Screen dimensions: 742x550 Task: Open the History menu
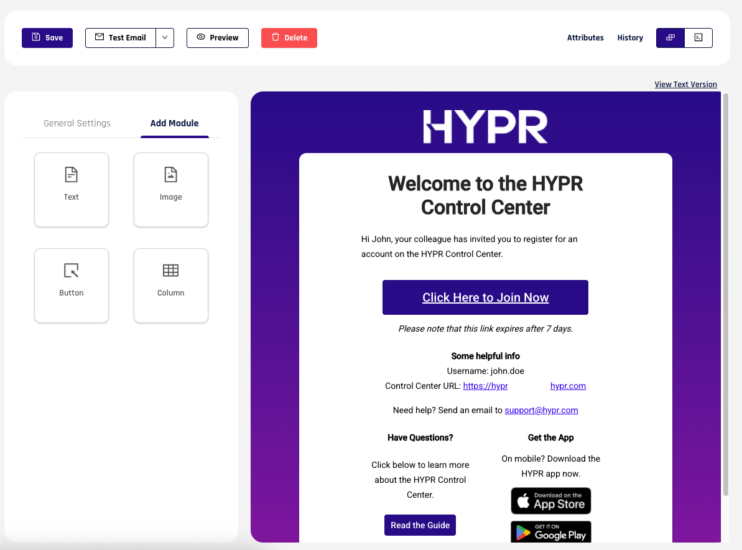point(630,38)
